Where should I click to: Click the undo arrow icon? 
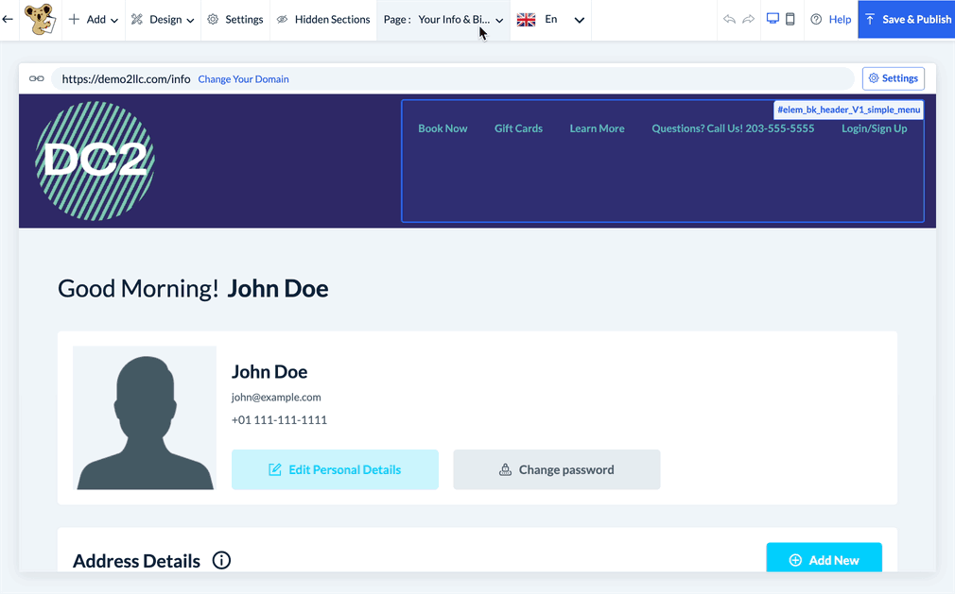729,19
